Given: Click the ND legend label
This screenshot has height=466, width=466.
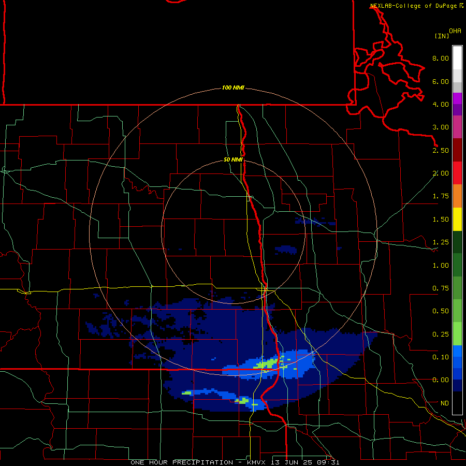Looking at the screenshot, I should coord(445,403).
